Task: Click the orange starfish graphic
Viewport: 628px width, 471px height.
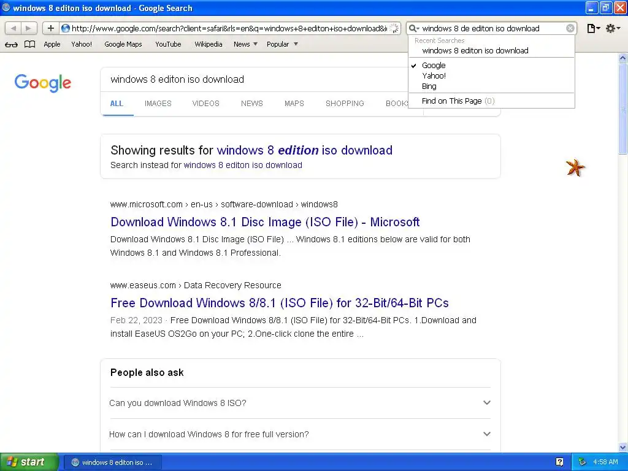Action: coord(575,167)
